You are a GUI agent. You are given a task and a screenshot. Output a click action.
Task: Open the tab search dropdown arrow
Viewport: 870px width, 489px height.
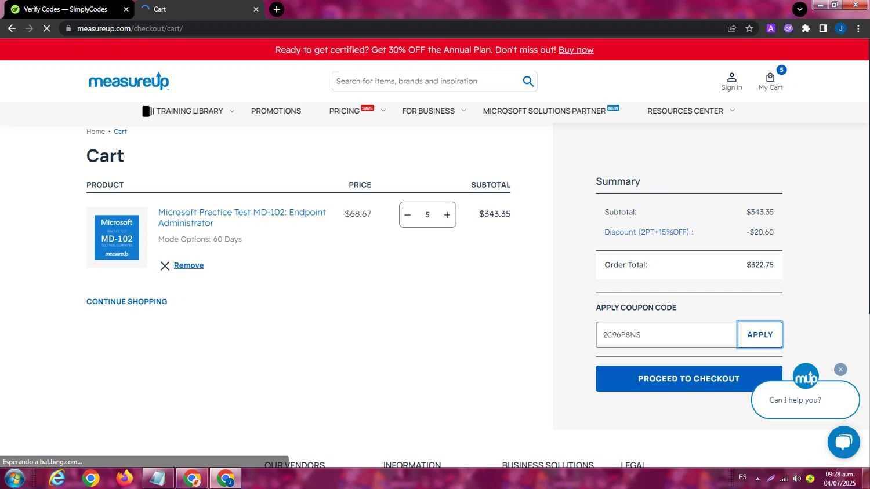pos(800,9)
